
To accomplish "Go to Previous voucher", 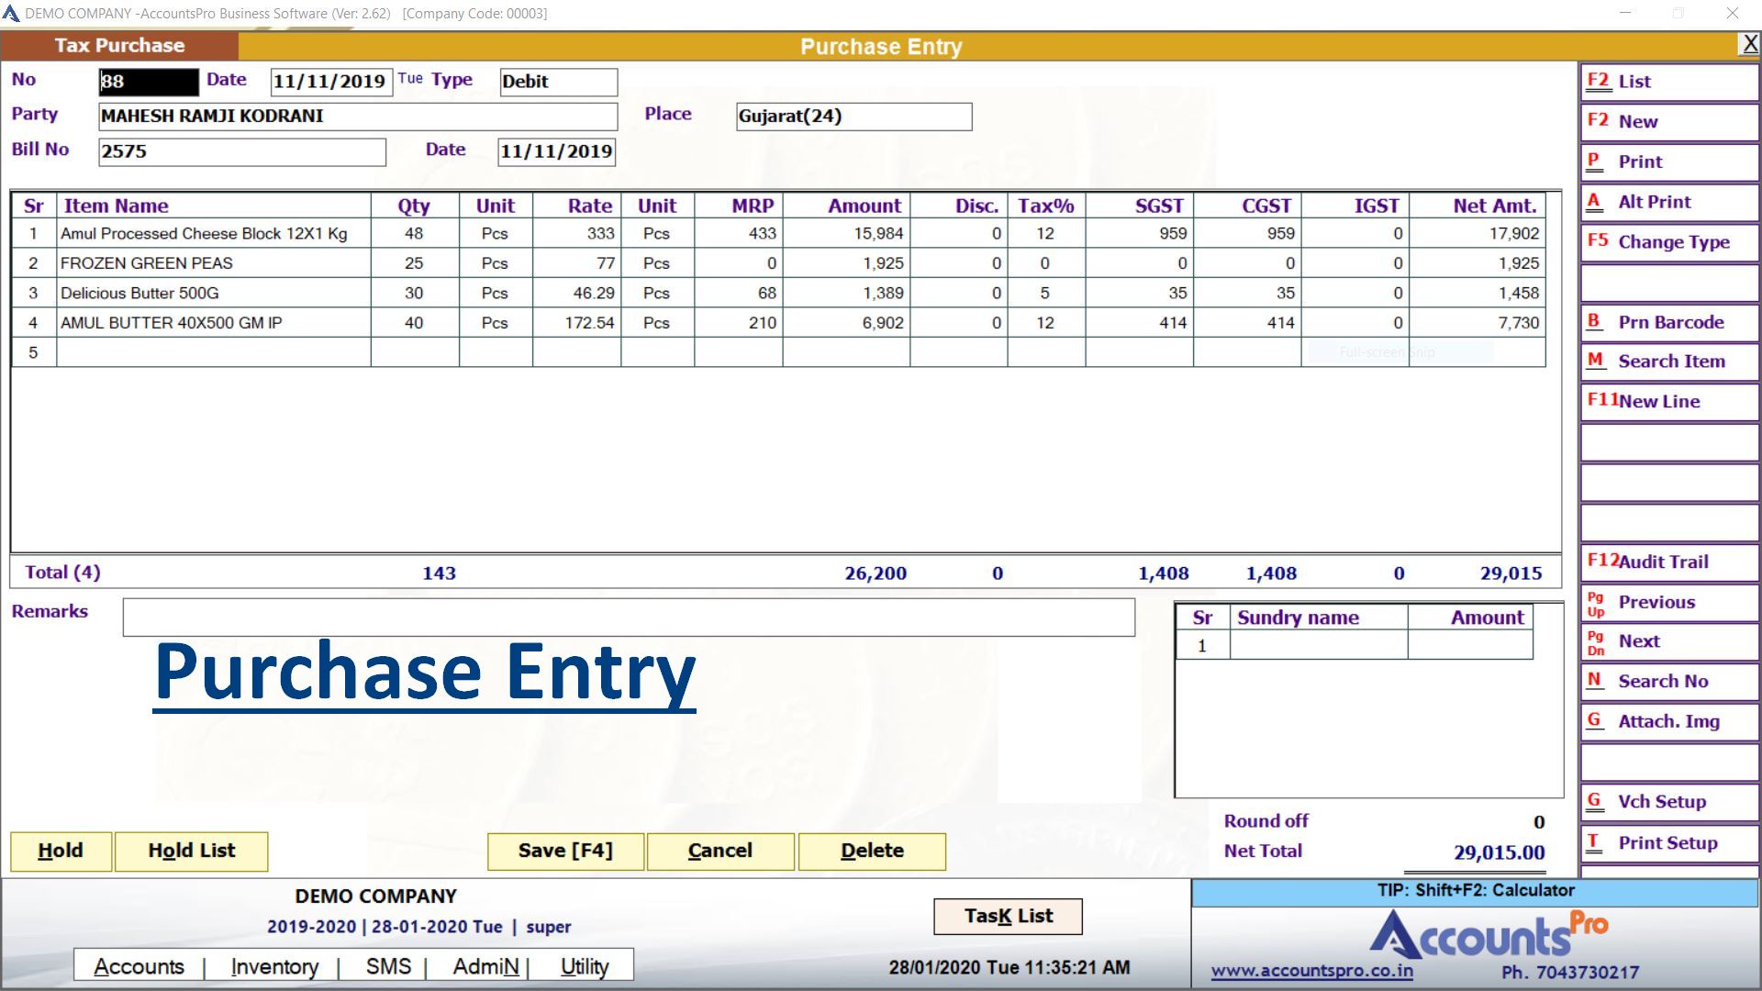I will point(1668,603).
